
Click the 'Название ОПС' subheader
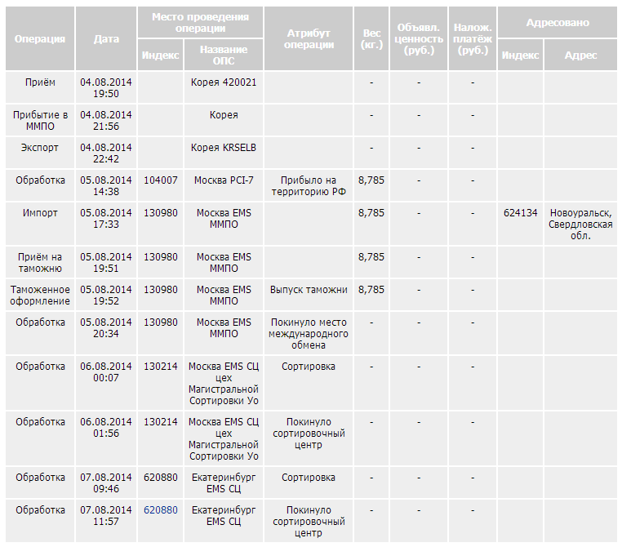(x=224, y=55)
